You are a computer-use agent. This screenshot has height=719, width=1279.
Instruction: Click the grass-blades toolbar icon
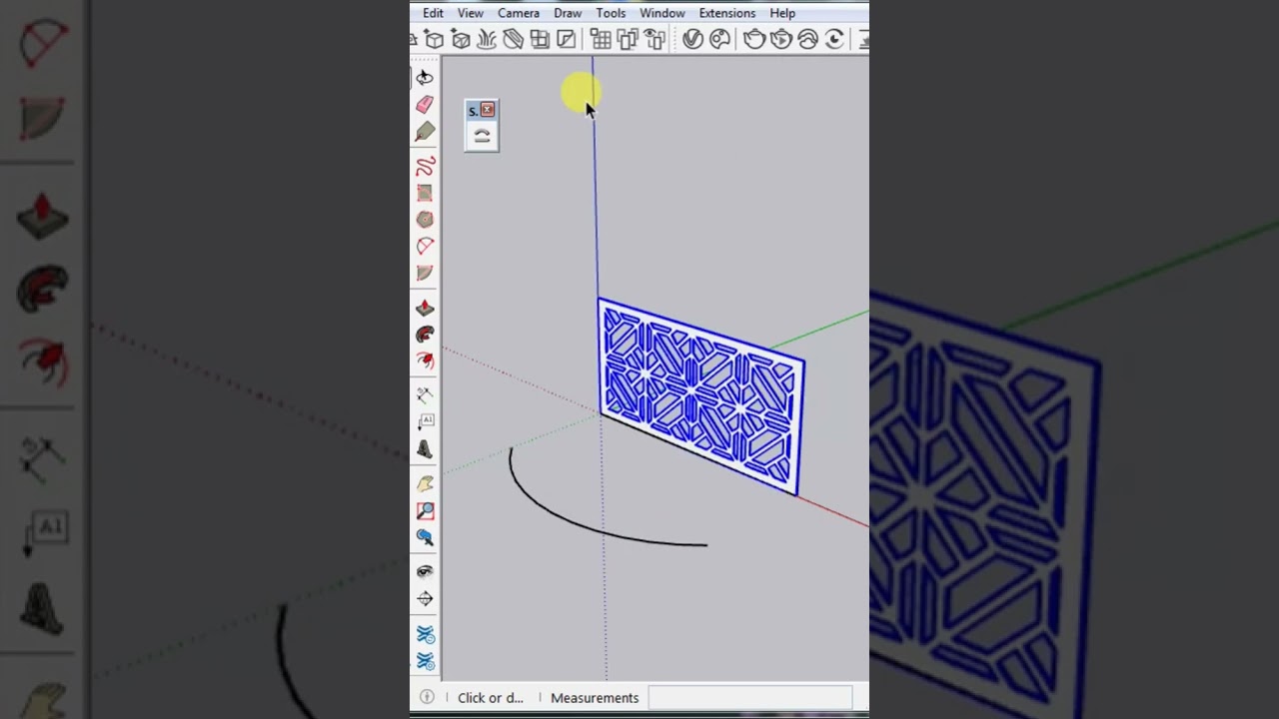coord(487,39)
